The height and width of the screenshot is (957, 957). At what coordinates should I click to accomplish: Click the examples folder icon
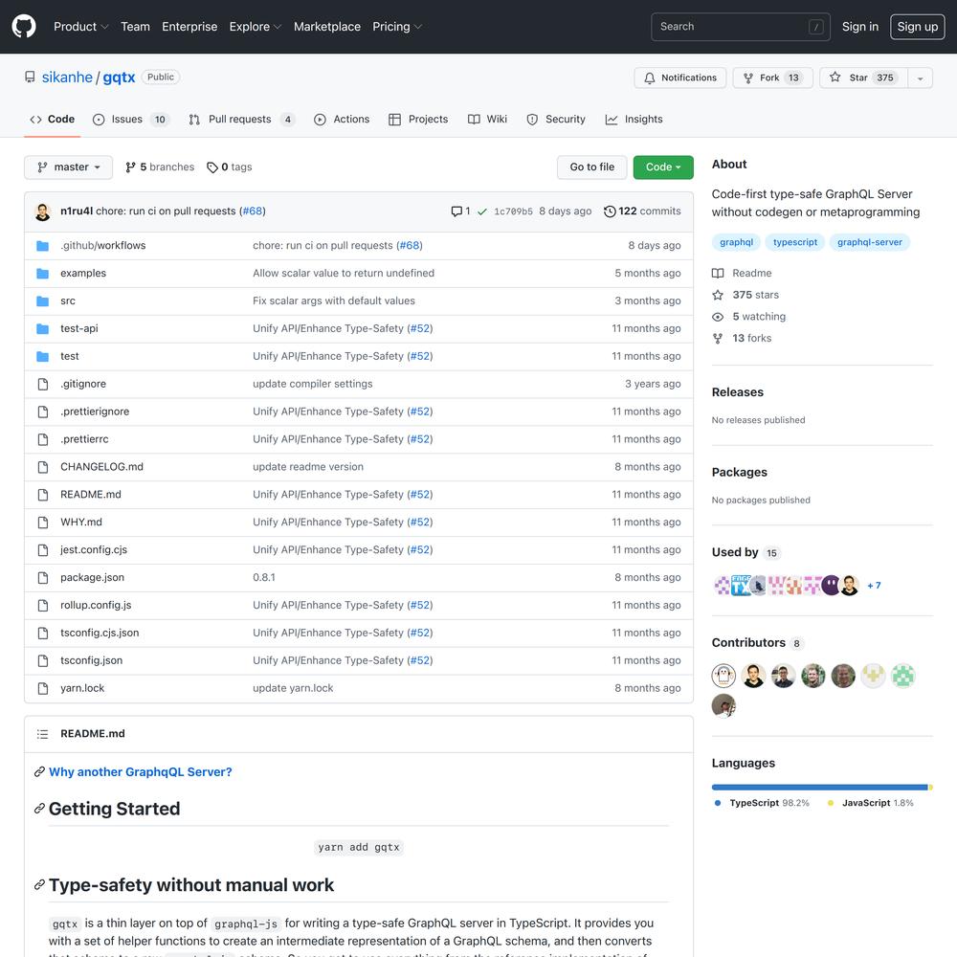tap(42, 273)
